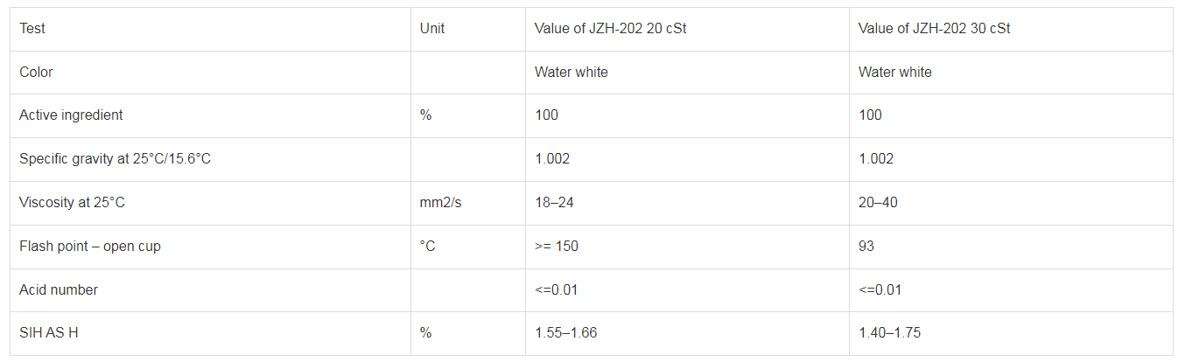This screenshot has height=362, width=1185.
Task: Click the '>= 150' flash point value
Action: tap(557, 247)
